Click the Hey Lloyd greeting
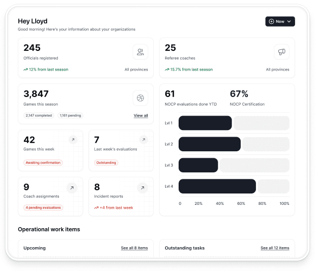 [x=32, y=21]
